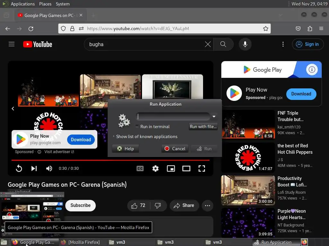Switch to Run Application taskbar entry

[276, 242]
